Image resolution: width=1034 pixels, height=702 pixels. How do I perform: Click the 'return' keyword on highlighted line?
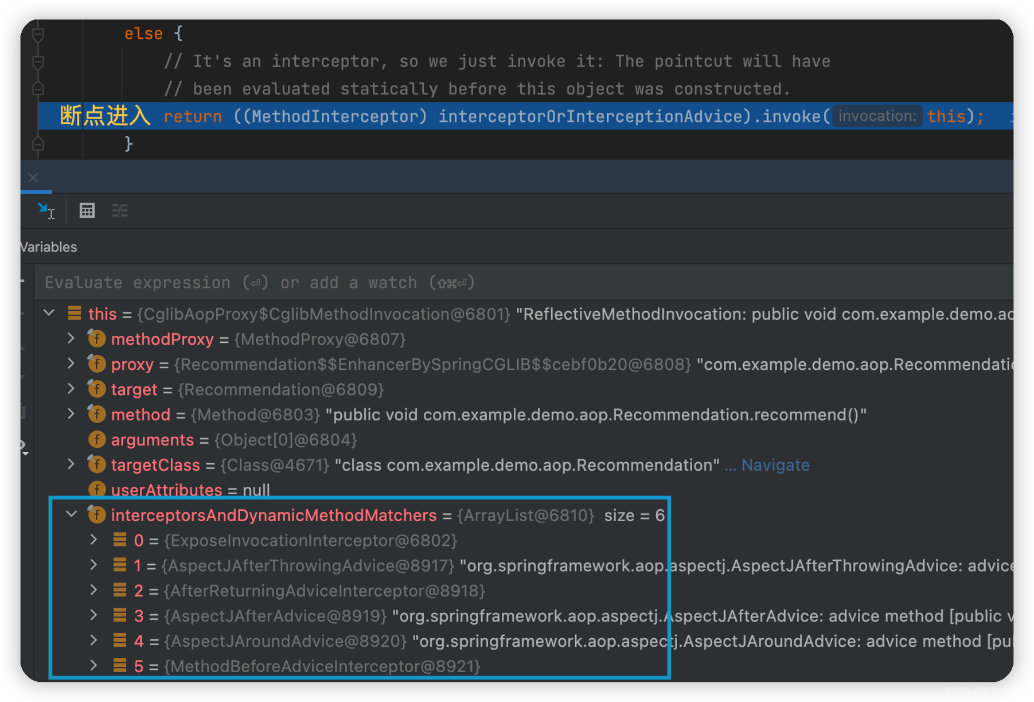(192, 116)
